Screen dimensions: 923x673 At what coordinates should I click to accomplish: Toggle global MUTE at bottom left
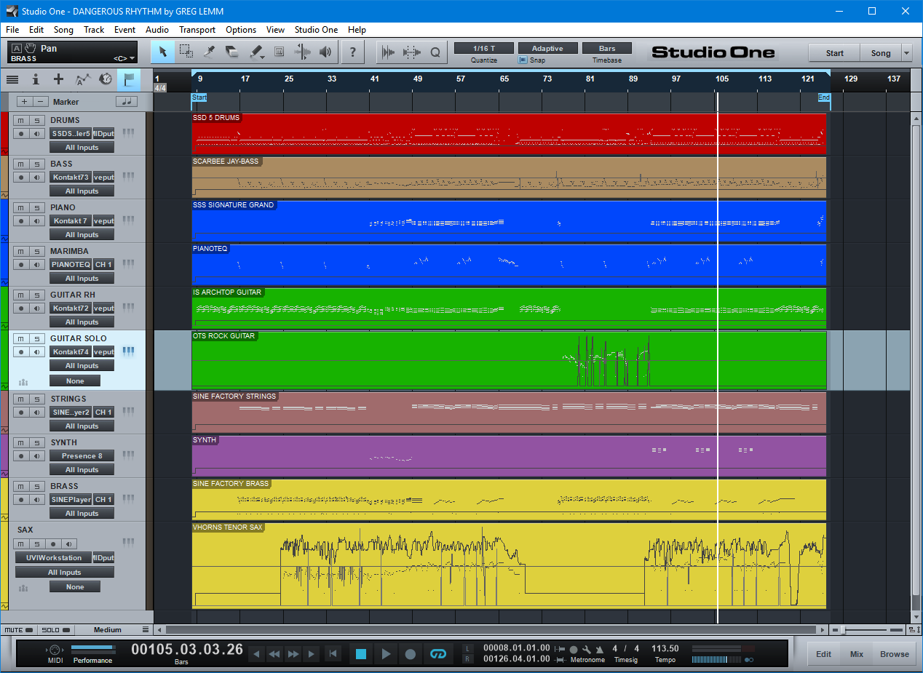[x=18, y=630]
